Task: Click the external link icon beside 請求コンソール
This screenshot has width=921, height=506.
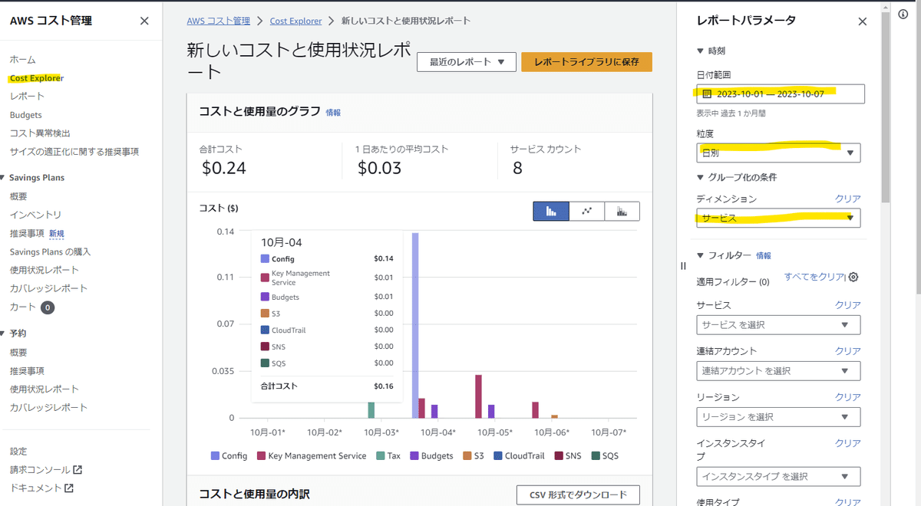Action: click(78, 469)
